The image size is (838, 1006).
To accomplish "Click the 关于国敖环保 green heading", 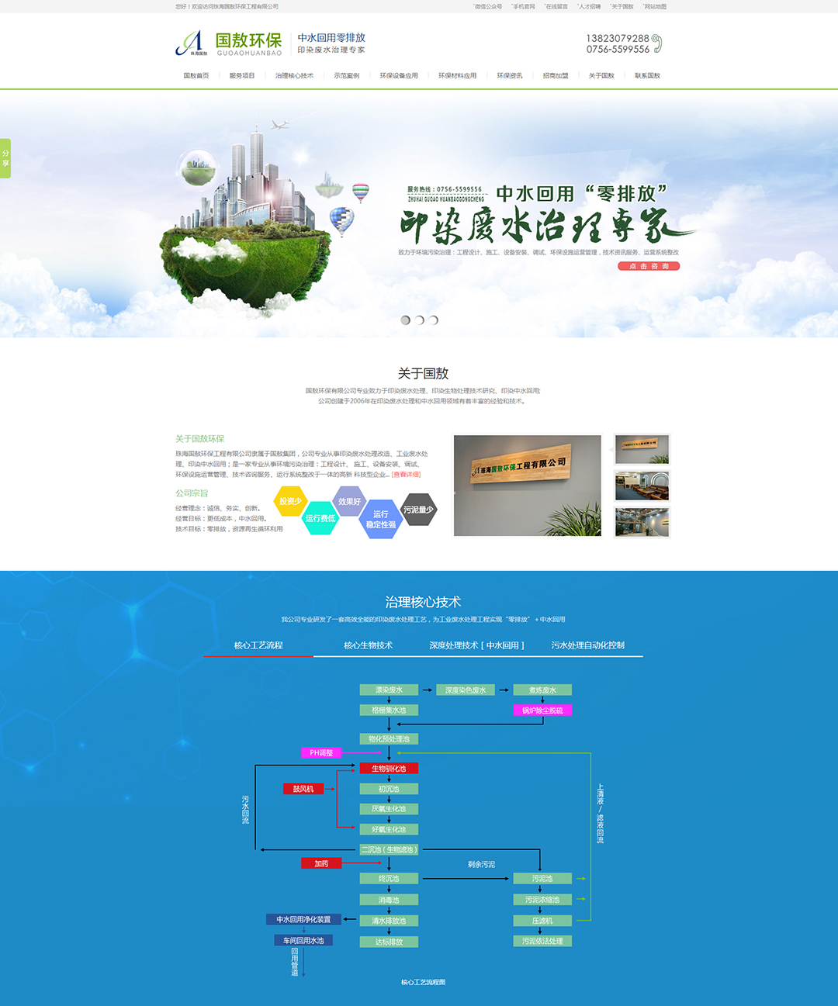I will (x=199, y=439).
